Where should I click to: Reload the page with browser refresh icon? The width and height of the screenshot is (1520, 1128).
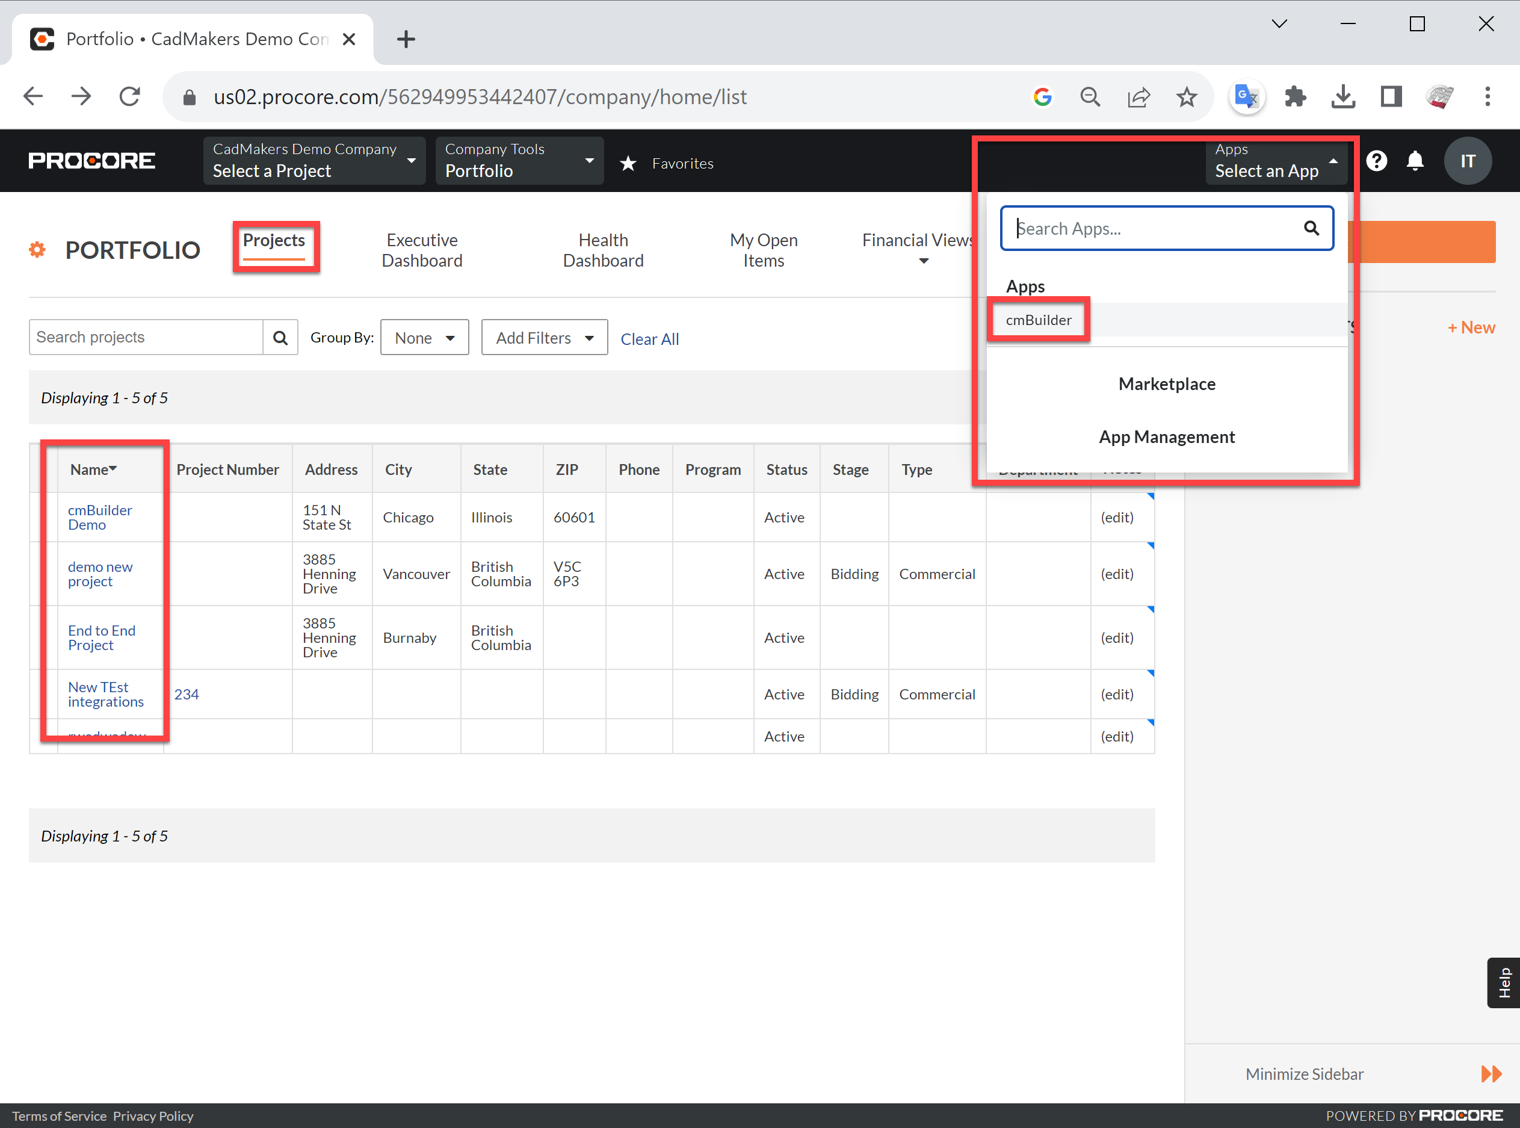pos(130,96)
